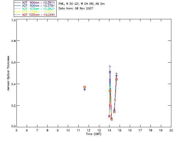176x141 pixels.
Task: Click the 0.291 mean value in the legend
Action: click(49, 2)
